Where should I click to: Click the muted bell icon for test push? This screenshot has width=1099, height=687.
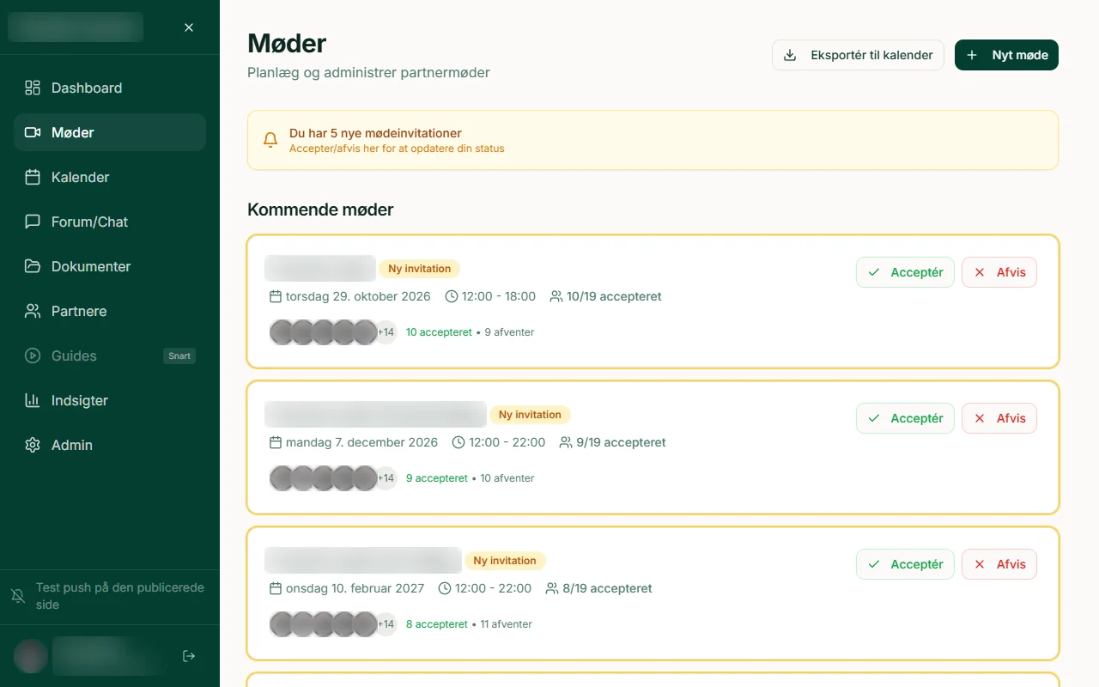click(17, 596)
